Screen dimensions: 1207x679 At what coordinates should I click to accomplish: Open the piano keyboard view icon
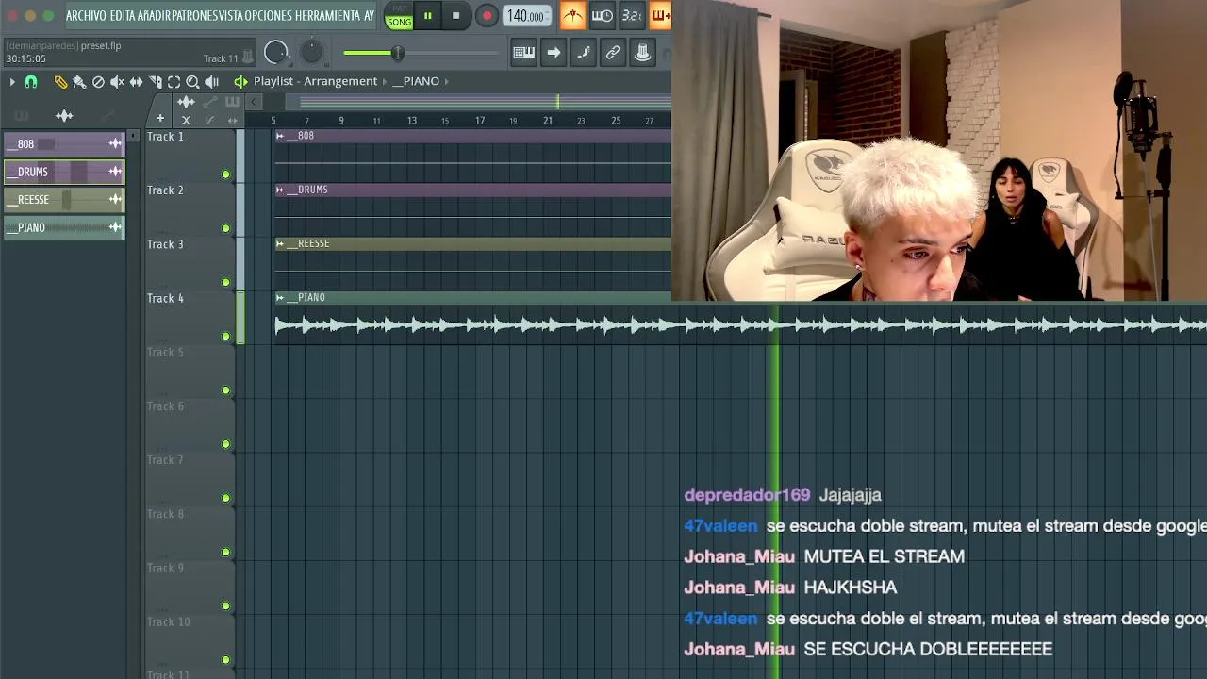[x=523, y=53]
